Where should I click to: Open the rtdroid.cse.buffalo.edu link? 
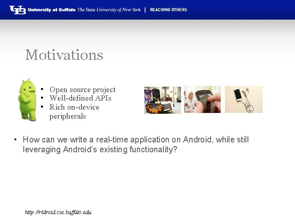click(58, 212)
